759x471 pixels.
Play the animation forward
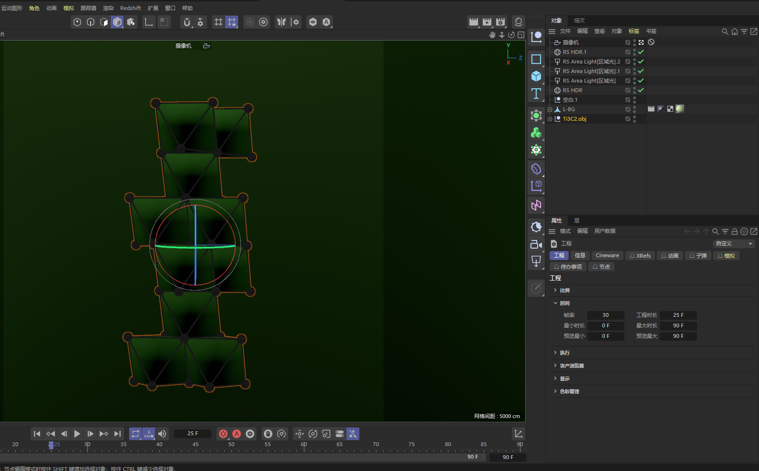(x=77, y=434)
